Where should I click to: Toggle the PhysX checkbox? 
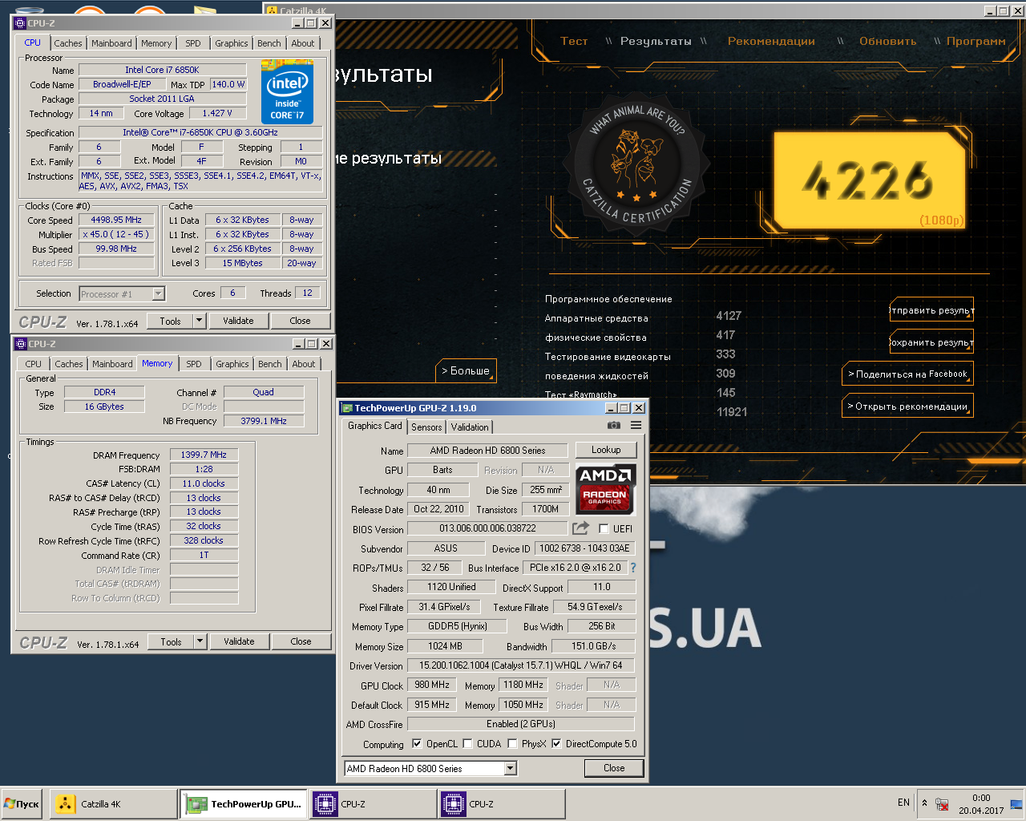click(x=512, y=743)
